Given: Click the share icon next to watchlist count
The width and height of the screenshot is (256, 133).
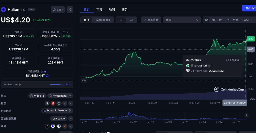Looking at the screenshot, I should pos(70,10).
